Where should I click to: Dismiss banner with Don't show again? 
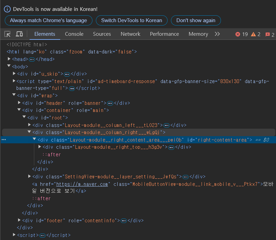[196, 20]
